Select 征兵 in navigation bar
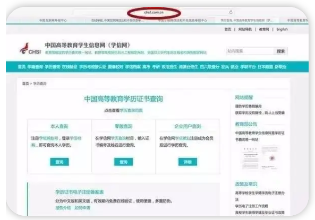The image size is (315, 220). point(225,67)
